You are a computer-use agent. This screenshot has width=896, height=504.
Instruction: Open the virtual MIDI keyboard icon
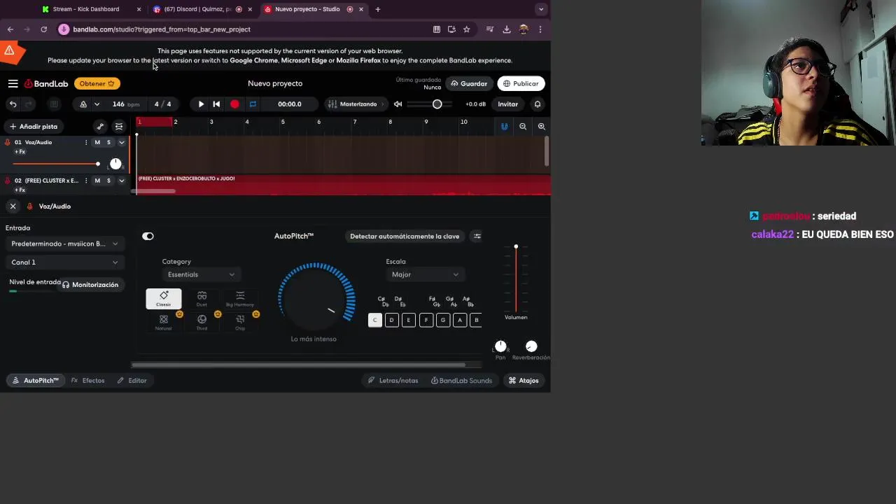click(x=54, y=104)
